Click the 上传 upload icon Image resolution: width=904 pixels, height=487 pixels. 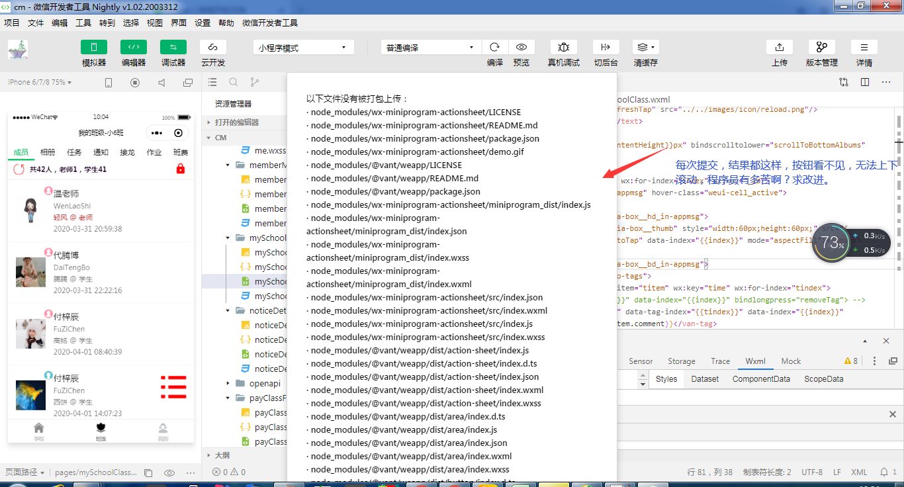[x=780, y=47]
